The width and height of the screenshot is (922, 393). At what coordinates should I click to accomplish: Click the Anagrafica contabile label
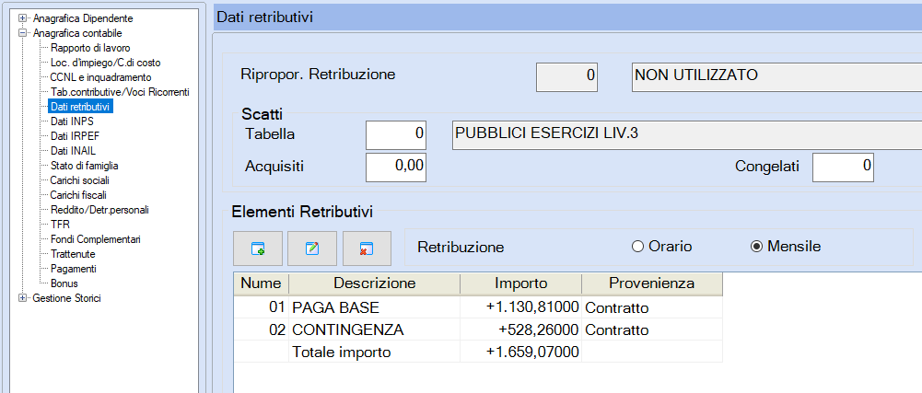pyautogui.click(x=77, y=33)
